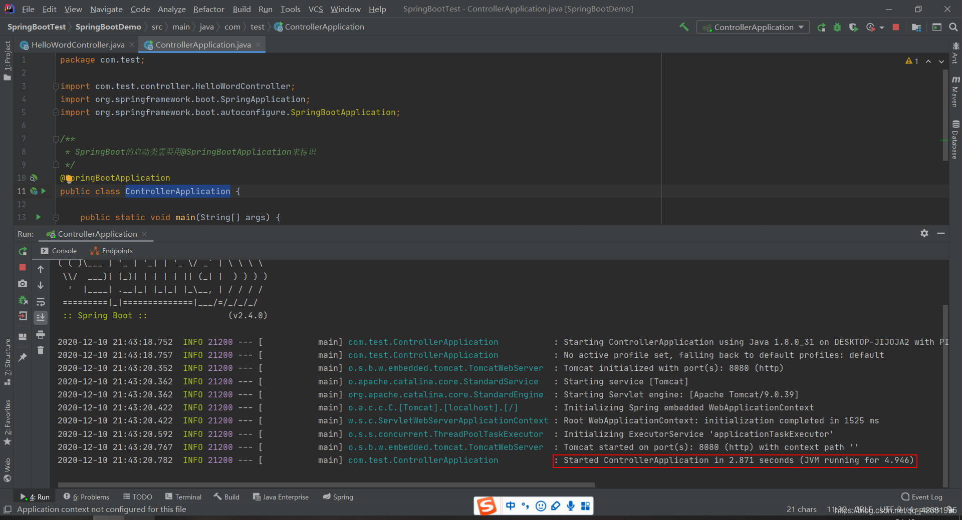Run with coverage shield icon

853,27
